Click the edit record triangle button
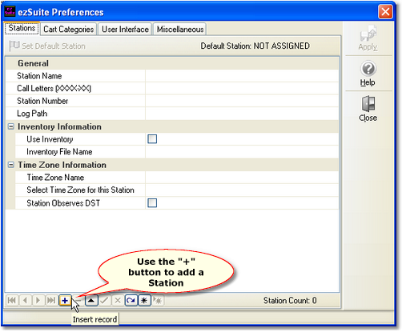The width and height of the screenshot is (402, 332). click(x=91, y=301)
